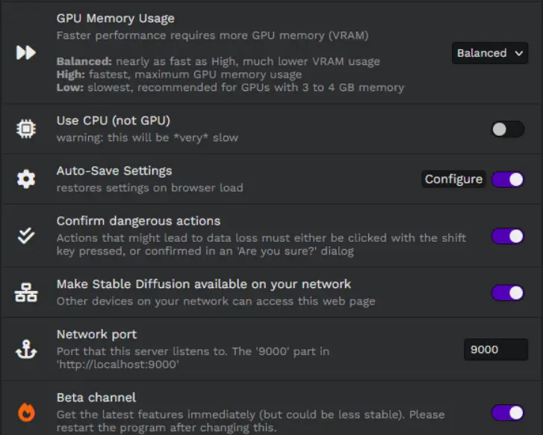Click 'warning: this will be *very* slow' text

coord(147,138)
